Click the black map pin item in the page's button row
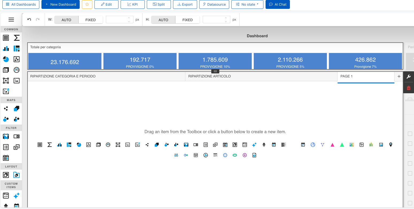 [x=391, y=145]
